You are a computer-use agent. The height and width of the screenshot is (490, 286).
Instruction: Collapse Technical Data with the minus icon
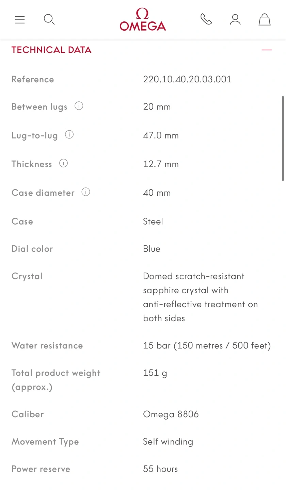pos(267,50)
